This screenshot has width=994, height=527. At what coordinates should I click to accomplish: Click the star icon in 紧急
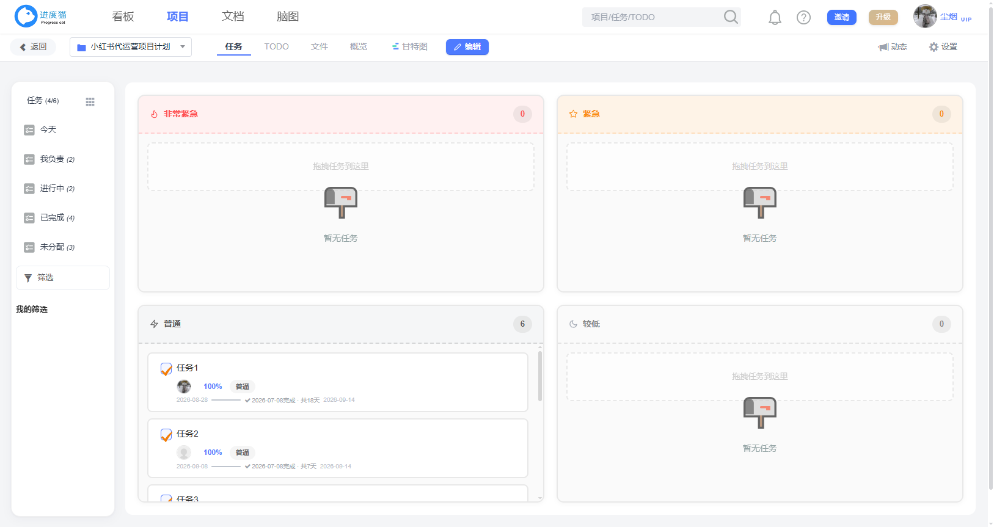(x=573, y=114)
